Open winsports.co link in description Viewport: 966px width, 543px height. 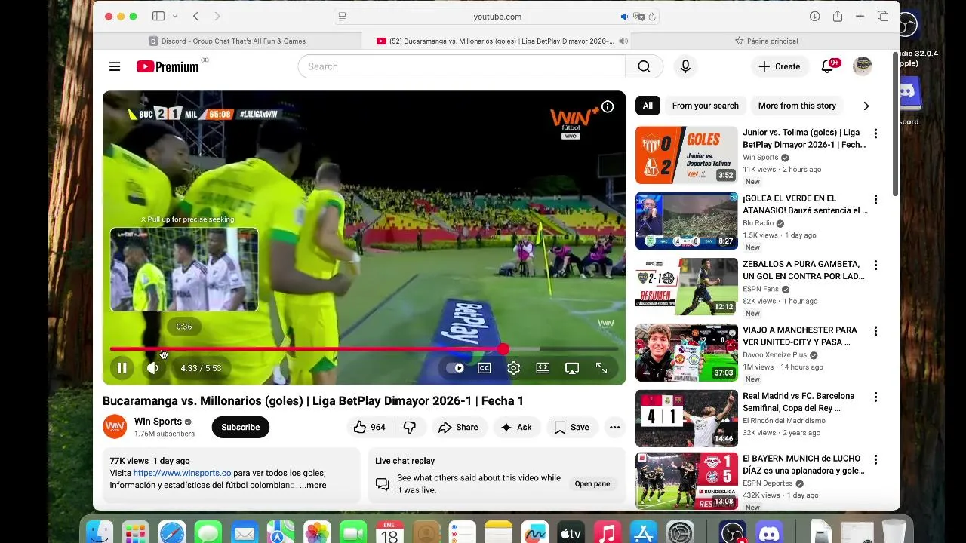click(x=182, y=473)
